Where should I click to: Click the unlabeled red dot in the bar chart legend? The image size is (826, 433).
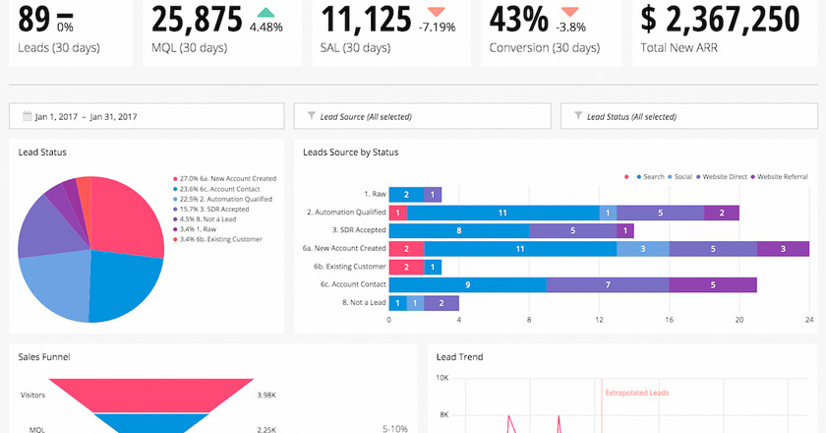[x=626, y=177]
